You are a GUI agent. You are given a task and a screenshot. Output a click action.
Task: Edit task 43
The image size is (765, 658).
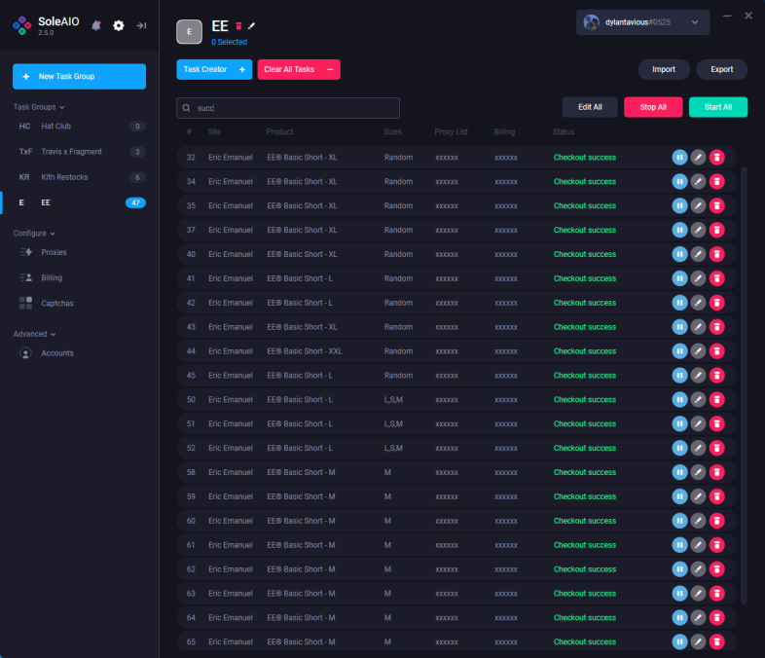pyautogui.click(x=698, y=327)
